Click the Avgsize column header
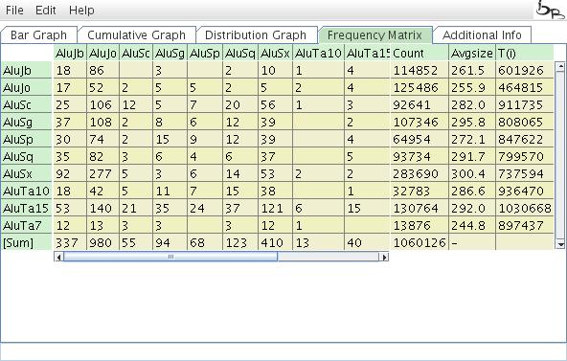Image resolution: width=567 pixels, height=361 pixels. pos(472,53)
